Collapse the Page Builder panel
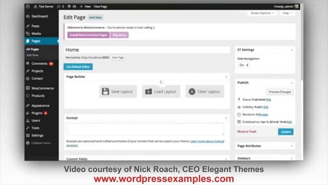Image resolution: width=328 pixels, height=185 pixels. (x=226, y=77)
